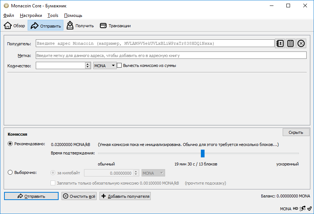Open the Tools menu
The height and width of the screenshot is (214, 314).
click(x=53, y=15)
